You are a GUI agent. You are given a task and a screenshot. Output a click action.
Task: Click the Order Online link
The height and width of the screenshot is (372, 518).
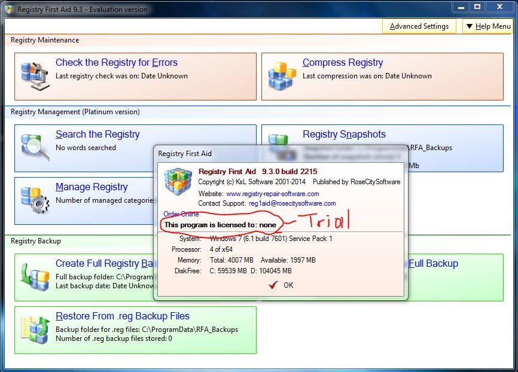click(x=181, y=214)
